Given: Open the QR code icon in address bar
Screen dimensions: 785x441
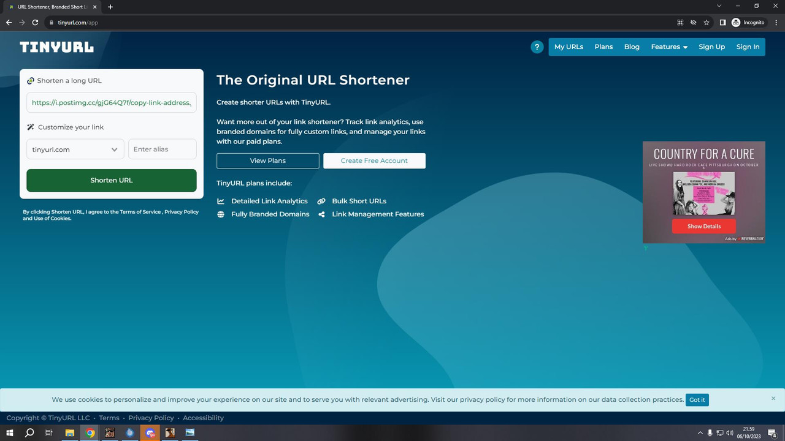Looking at the screenshot, I should (x=680, y=23).
